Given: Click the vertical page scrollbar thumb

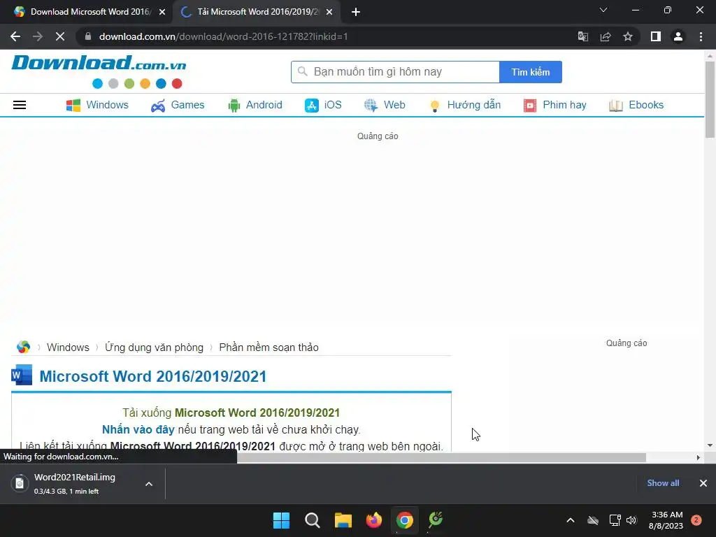Looking at the screenshot, I should [710, 99].
